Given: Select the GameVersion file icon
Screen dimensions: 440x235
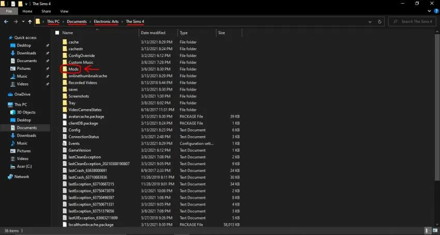Looking at the screenshot, I should 65,150.
